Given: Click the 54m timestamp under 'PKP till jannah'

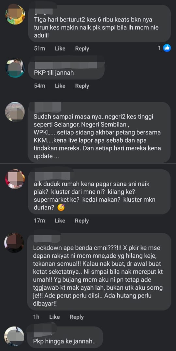Looking at the screenshot, I should pos(39,86).
